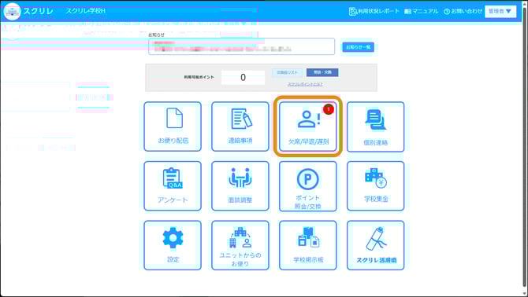Open the お問い合わせ help link
The height and width of the screenshot is (297, 528).
tap(463, 12)
